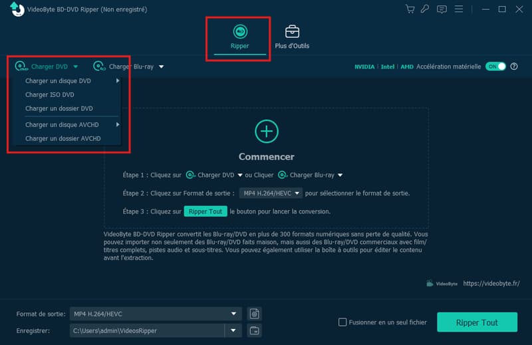Open the save folder browse icon
This screenshot has width=532, height=345.
pos(253,330)
